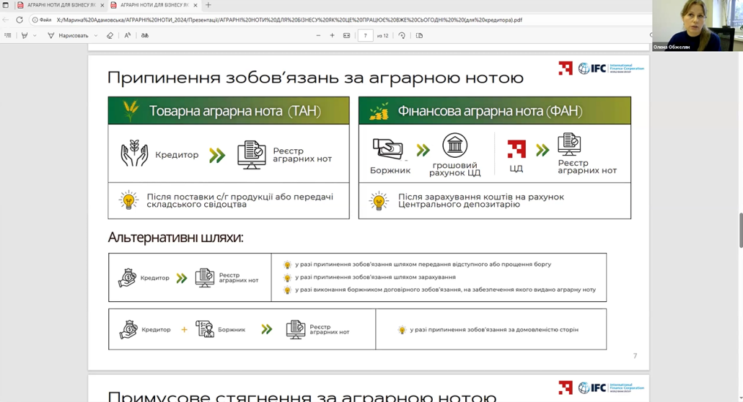Click the fit to width icon
This screenshot has height=402, width=743.
click(x=347, y=35)
